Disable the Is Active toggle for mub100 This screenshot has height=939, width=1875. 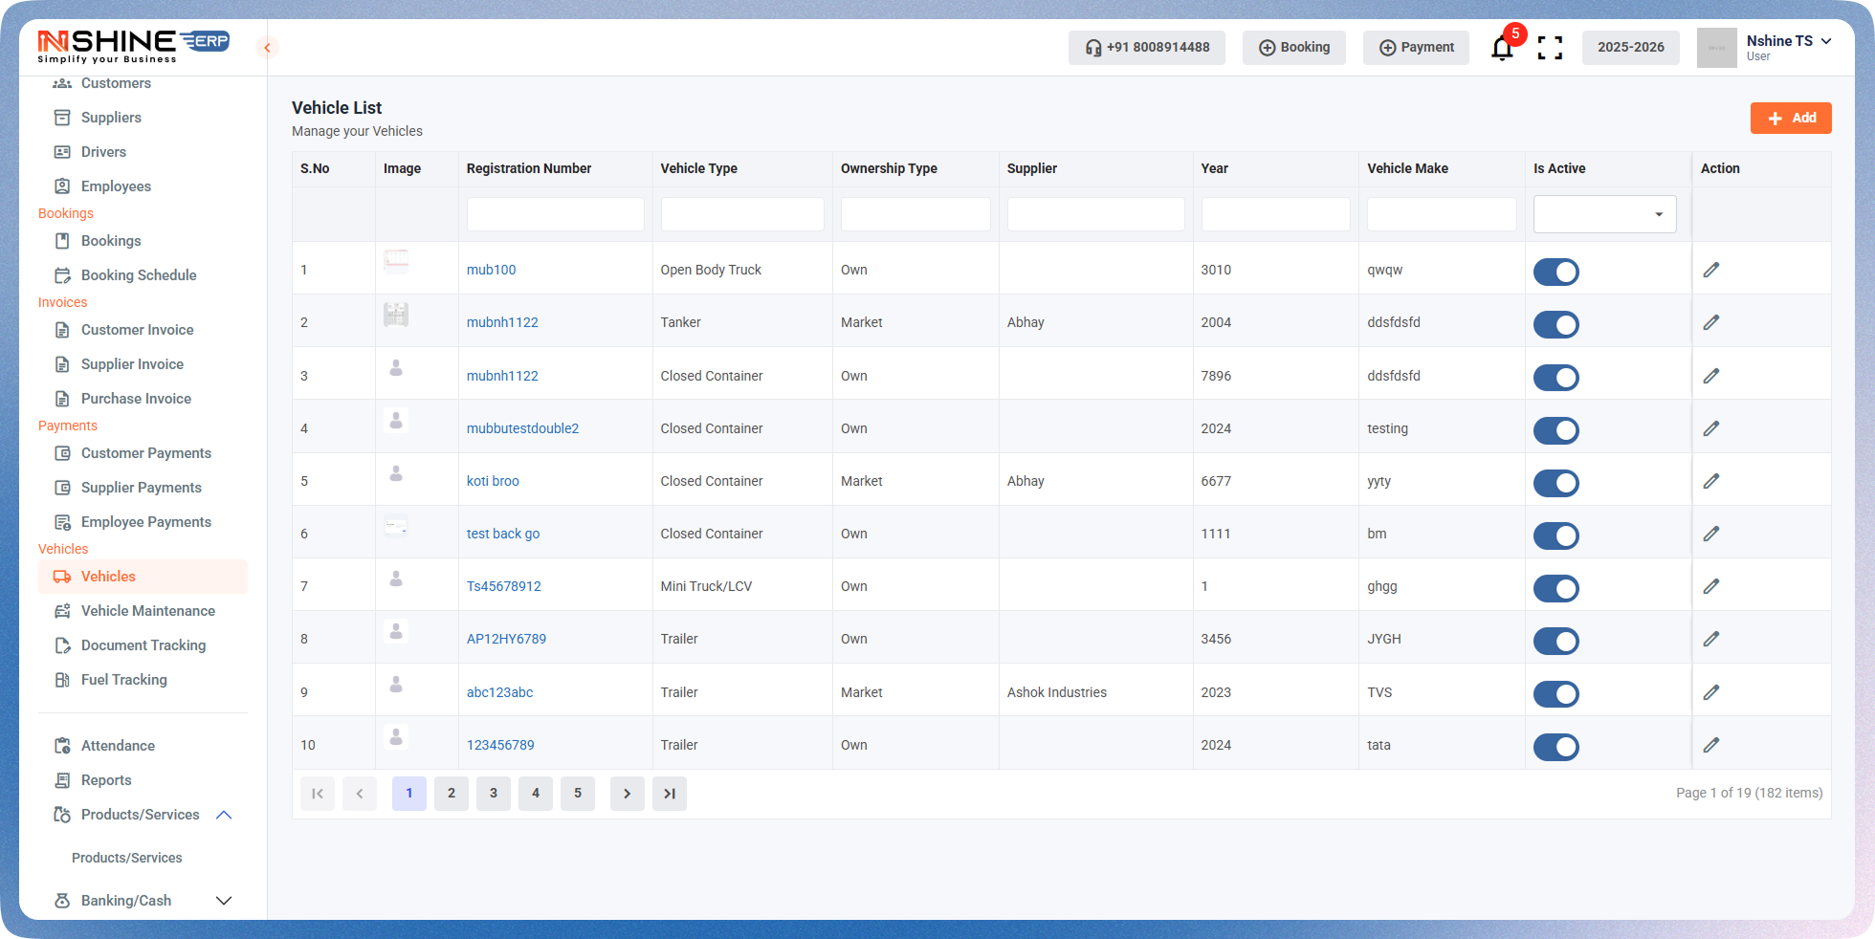tap(1556, 272)
